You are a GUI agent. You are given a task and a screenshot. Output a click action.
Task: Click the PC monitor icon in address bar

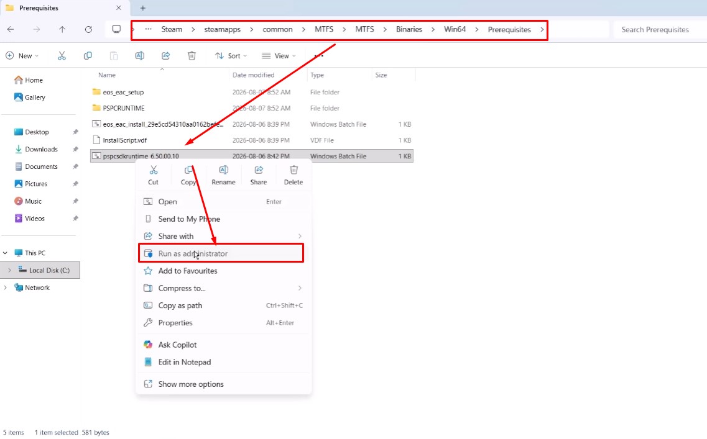pyautogui.click(x=116, y=29)
